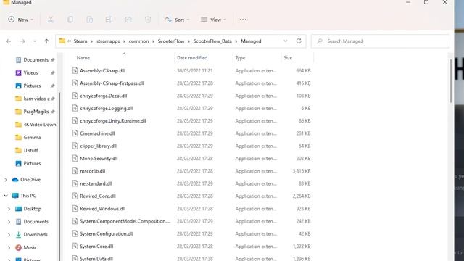Select System.Configuration.dll
The height and width of the screenshot is (261, 464).
(107, 233)
